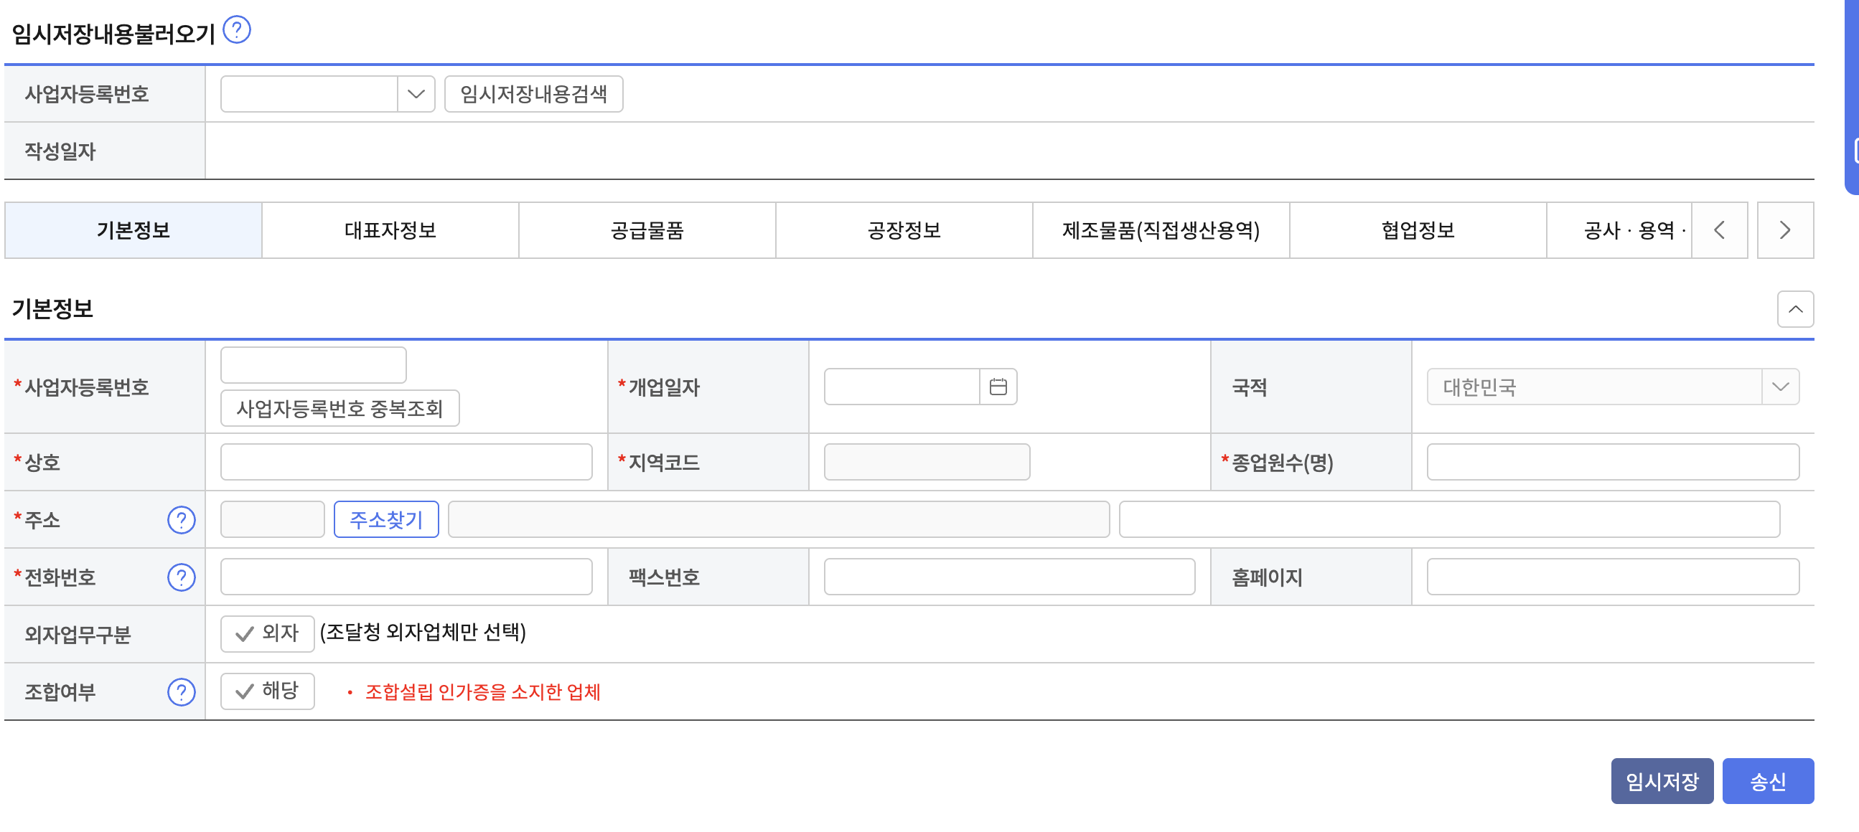Click help icon beside 임시저장내용불러오기 title

[236, 30]
